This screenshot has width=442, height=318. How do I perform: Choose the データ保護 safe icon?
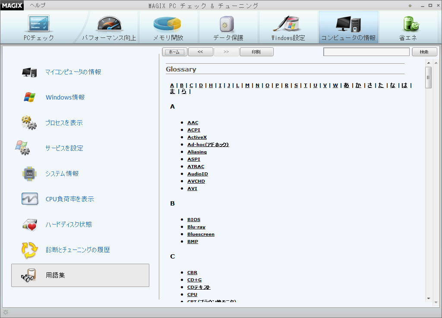point(227,24)
